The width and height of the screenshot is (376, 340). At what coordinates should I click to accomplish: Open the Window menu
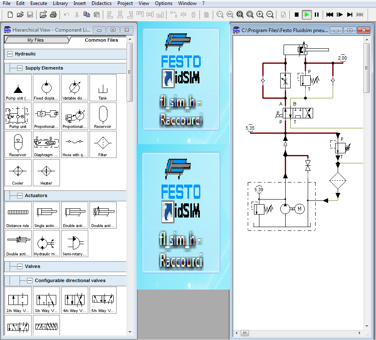pyautogui.click(x=187, y=3)
